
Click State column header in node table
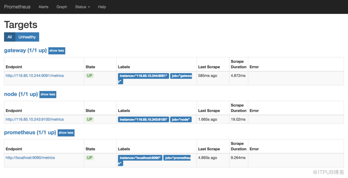[x=90, y=110]
